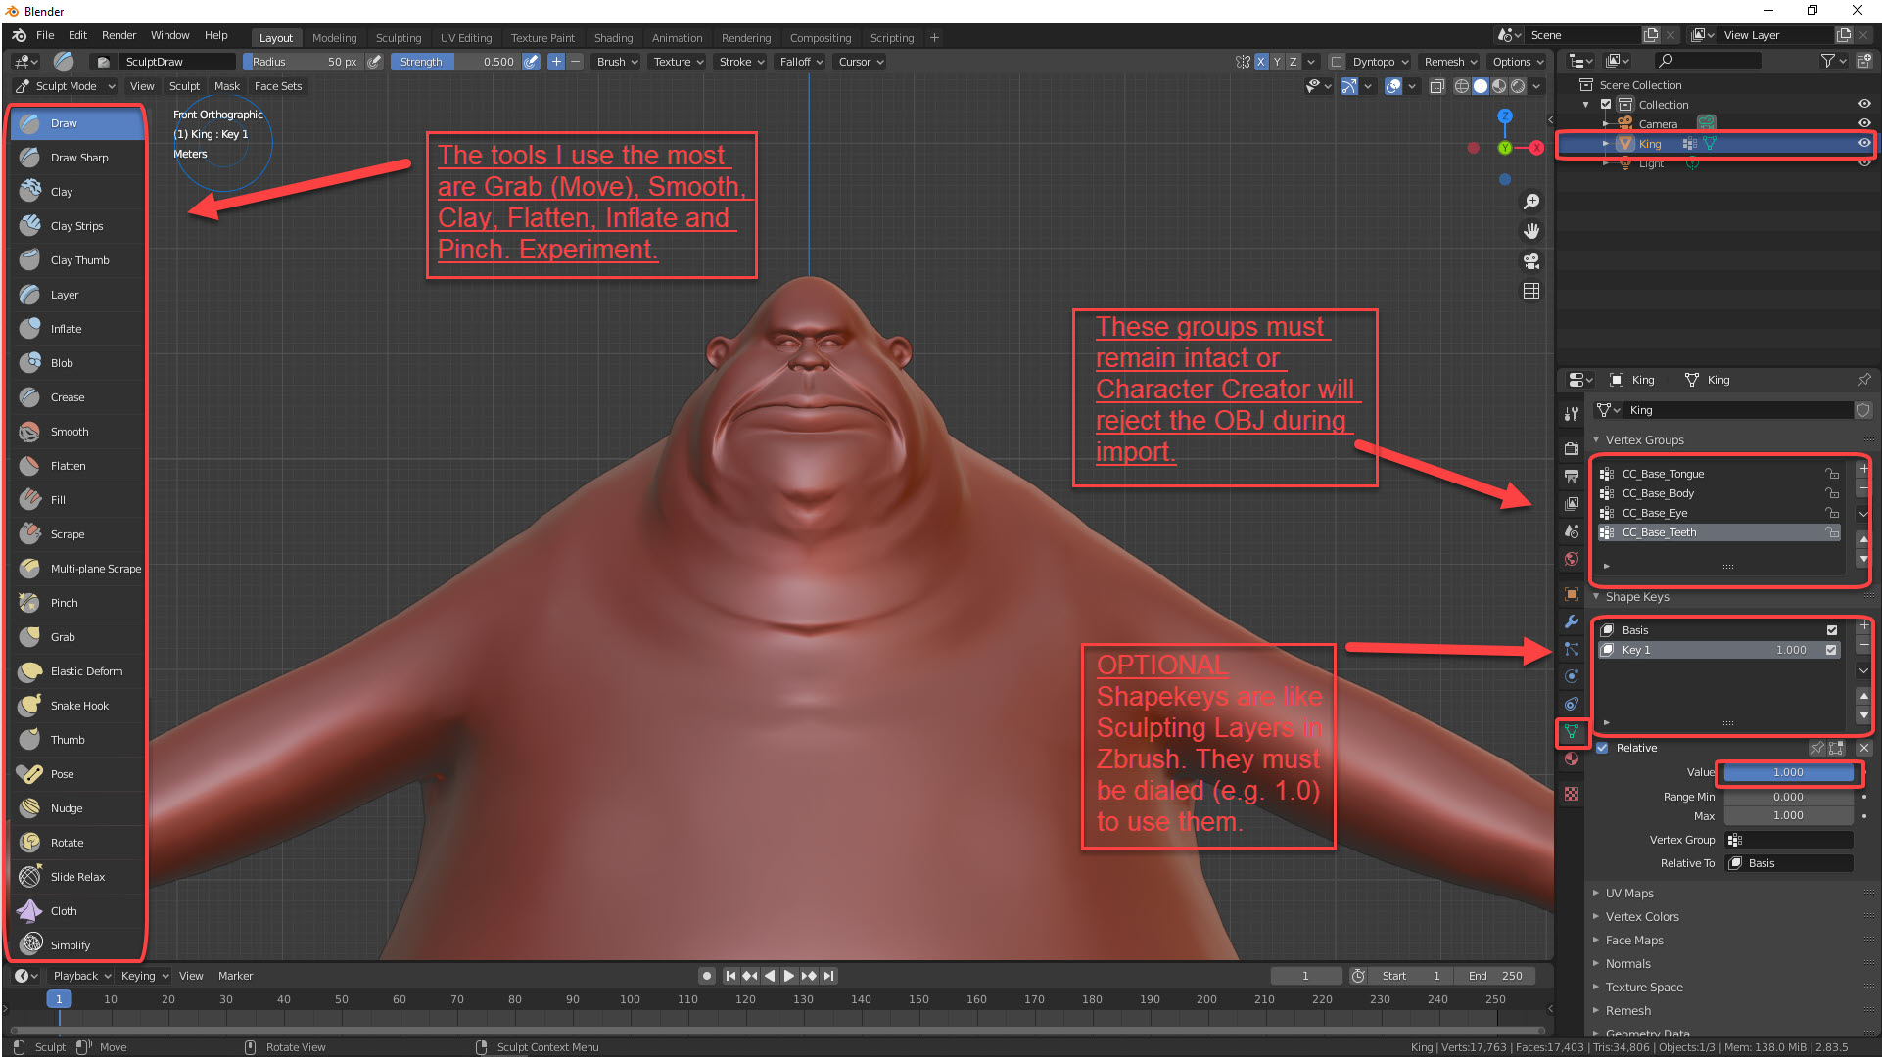Play the animation forward
Image resolution: width=1882 pixels, height=1057 pixels.
pyautogui.click(x=789, y=976)
